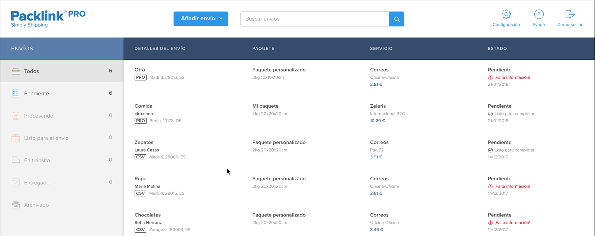Open Listo para el envío filter
This screenshot has width=595, height=236.
tap(62, 138)
